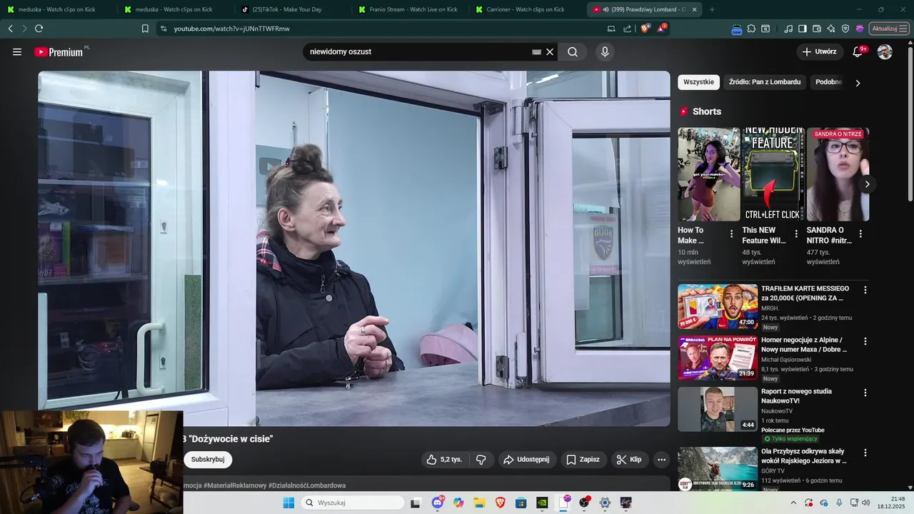This screenshot has width=914, height=514.
Task: Subscribe with Subskrybuj button
Action: coord(208,460)
